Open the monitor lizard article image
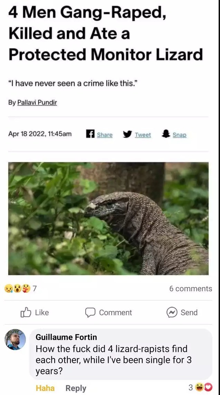220x395 pixels. click(x=108, y=218)
